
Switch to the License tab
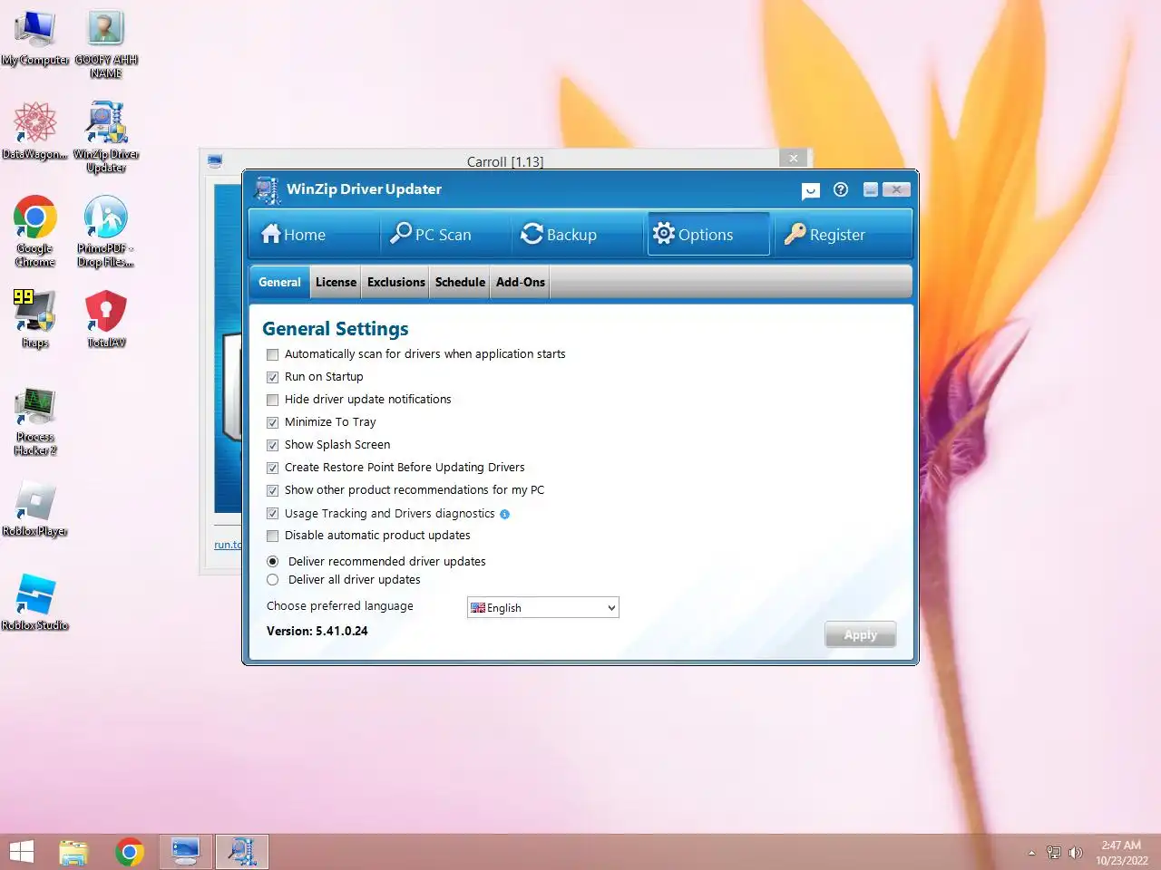tap(336, 282)
